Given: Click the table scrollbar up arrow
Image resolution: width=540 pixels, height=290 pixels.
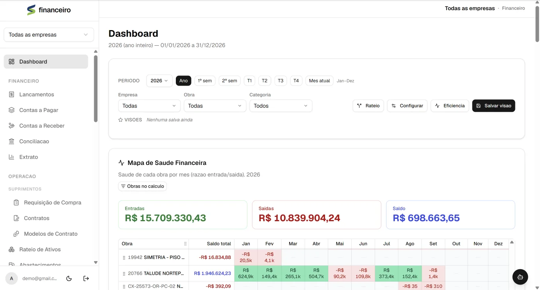Looking at the screenshot, I should point(512,242).
